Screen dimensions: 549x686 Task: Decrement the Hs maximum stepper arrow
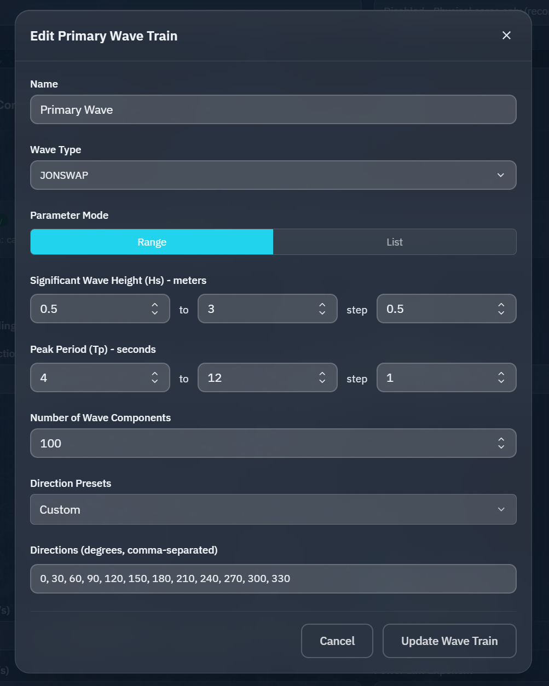pyautogui.click(x=322, y=312)
